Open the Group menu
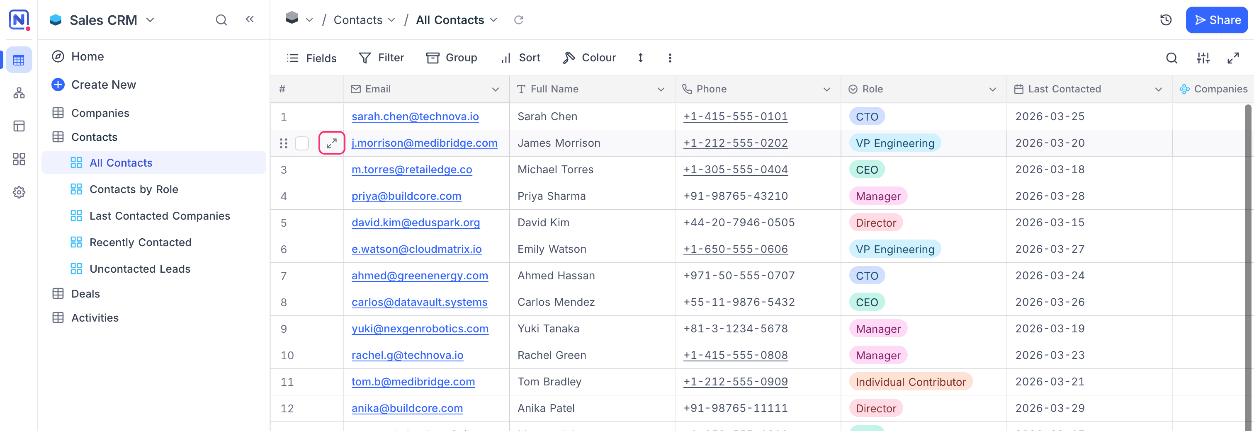Viewport: 1254px width, 431px height. (451, 58)
